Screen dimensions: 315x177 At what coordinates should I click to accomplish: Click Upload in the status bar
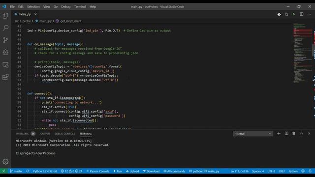132,171
